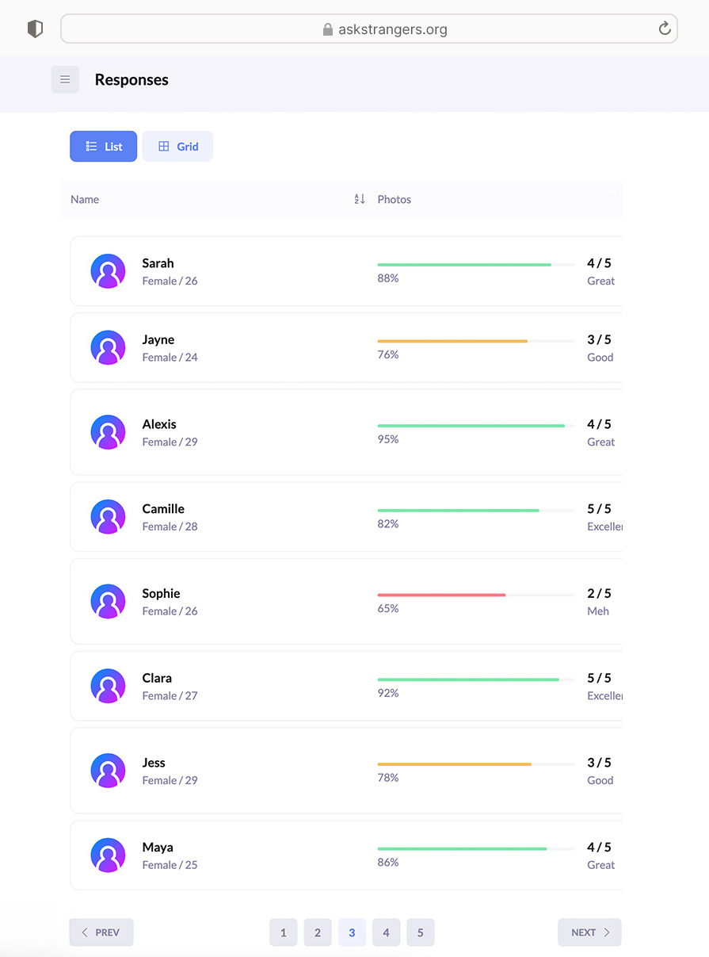The width and height of the screenshot is (709, 957).
Task: Open the hamburger menu next to Responses
Action: [65, 79]
